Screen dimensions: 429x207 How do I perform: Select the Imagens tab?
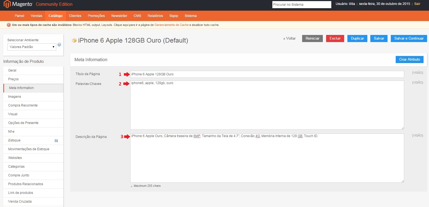pos(33,97)
